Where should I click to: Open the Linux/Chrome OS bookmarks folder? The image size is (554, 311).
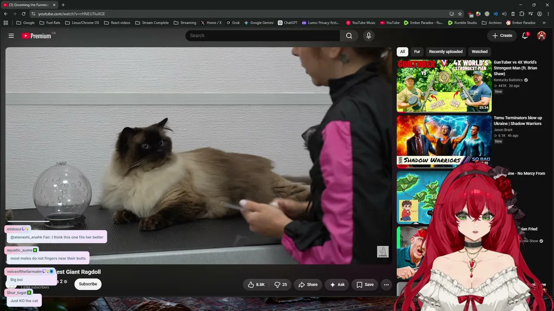pos(82,23)
